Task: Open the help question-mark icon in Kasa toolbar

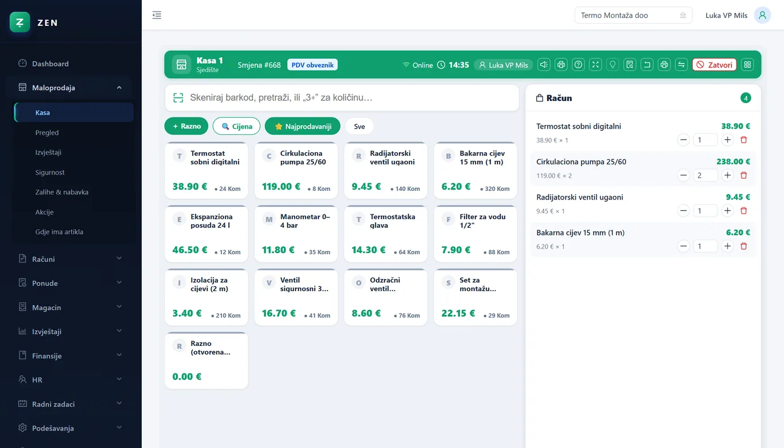Action: pos(578,65)
